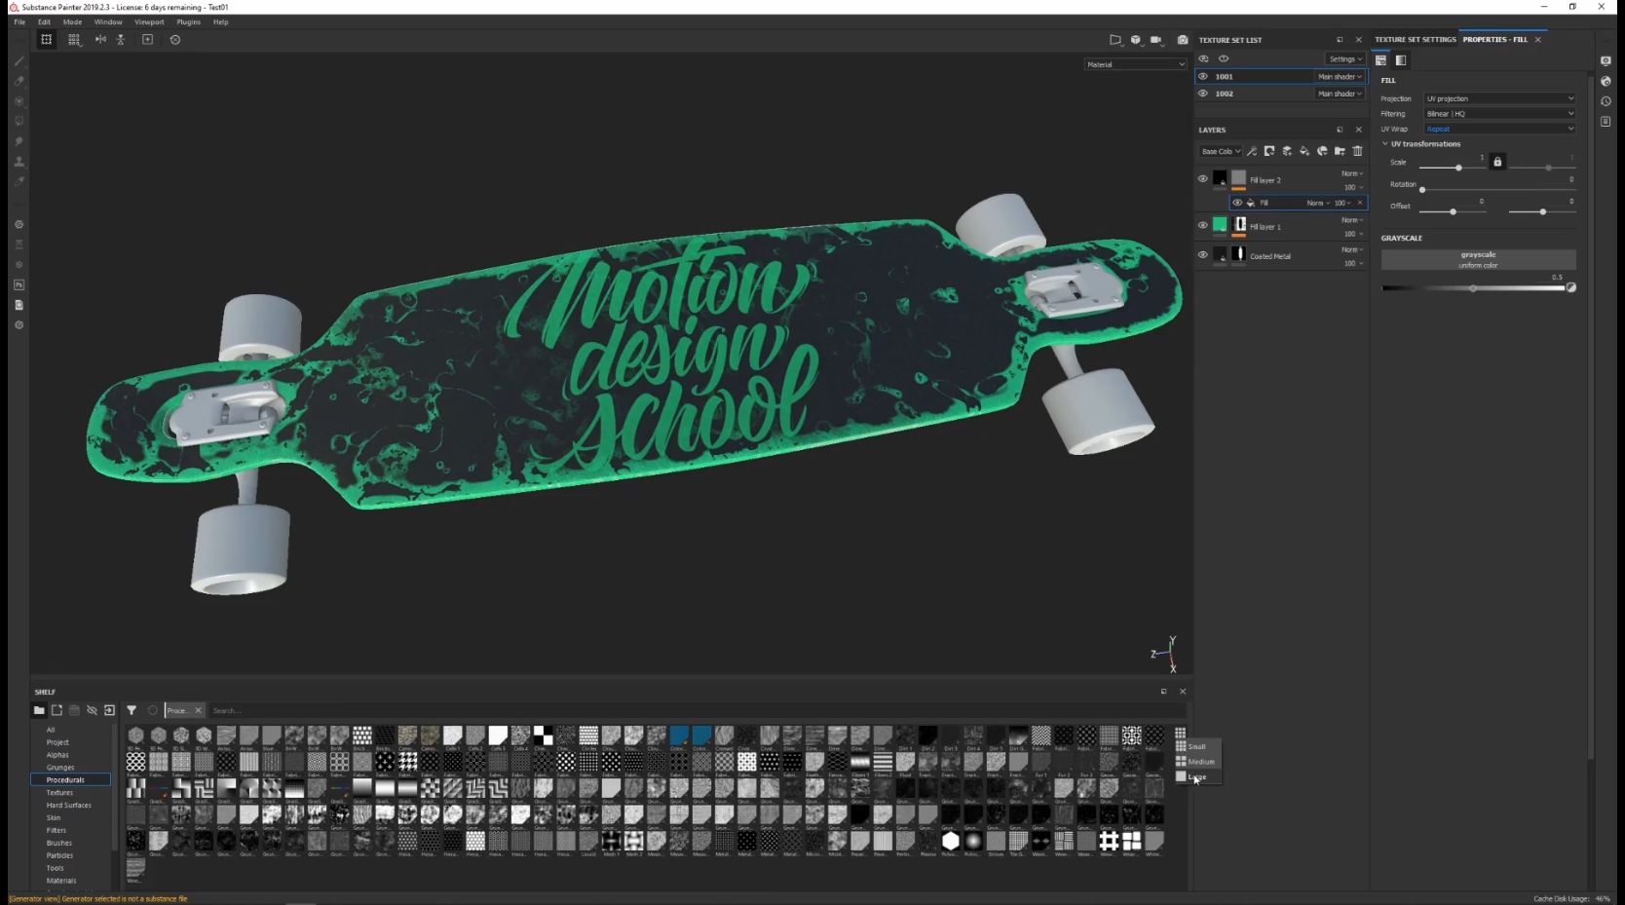Open the Viewport menu
This screenshot has width=1625, height=905.
(x=149, y=21)
